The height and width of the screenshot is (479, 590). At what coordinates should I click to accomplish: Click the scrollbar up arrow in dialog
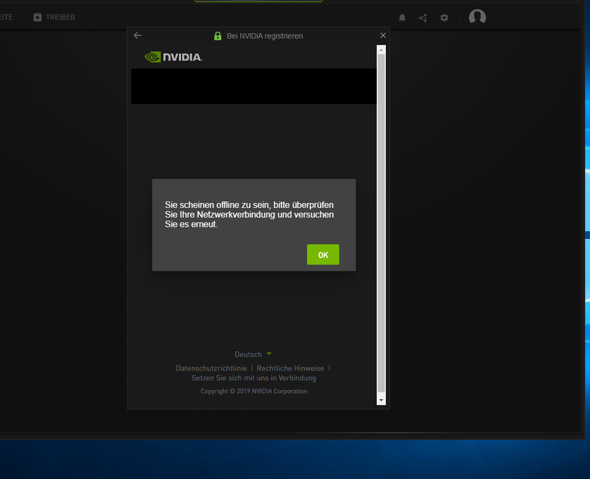pos(381,50)
